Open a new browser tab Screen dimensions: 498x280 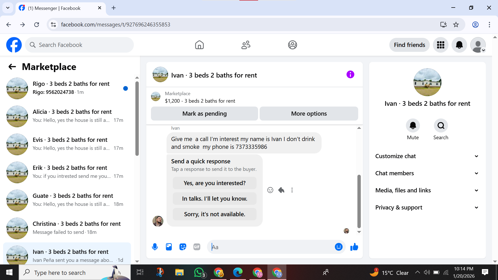point(114,8)
